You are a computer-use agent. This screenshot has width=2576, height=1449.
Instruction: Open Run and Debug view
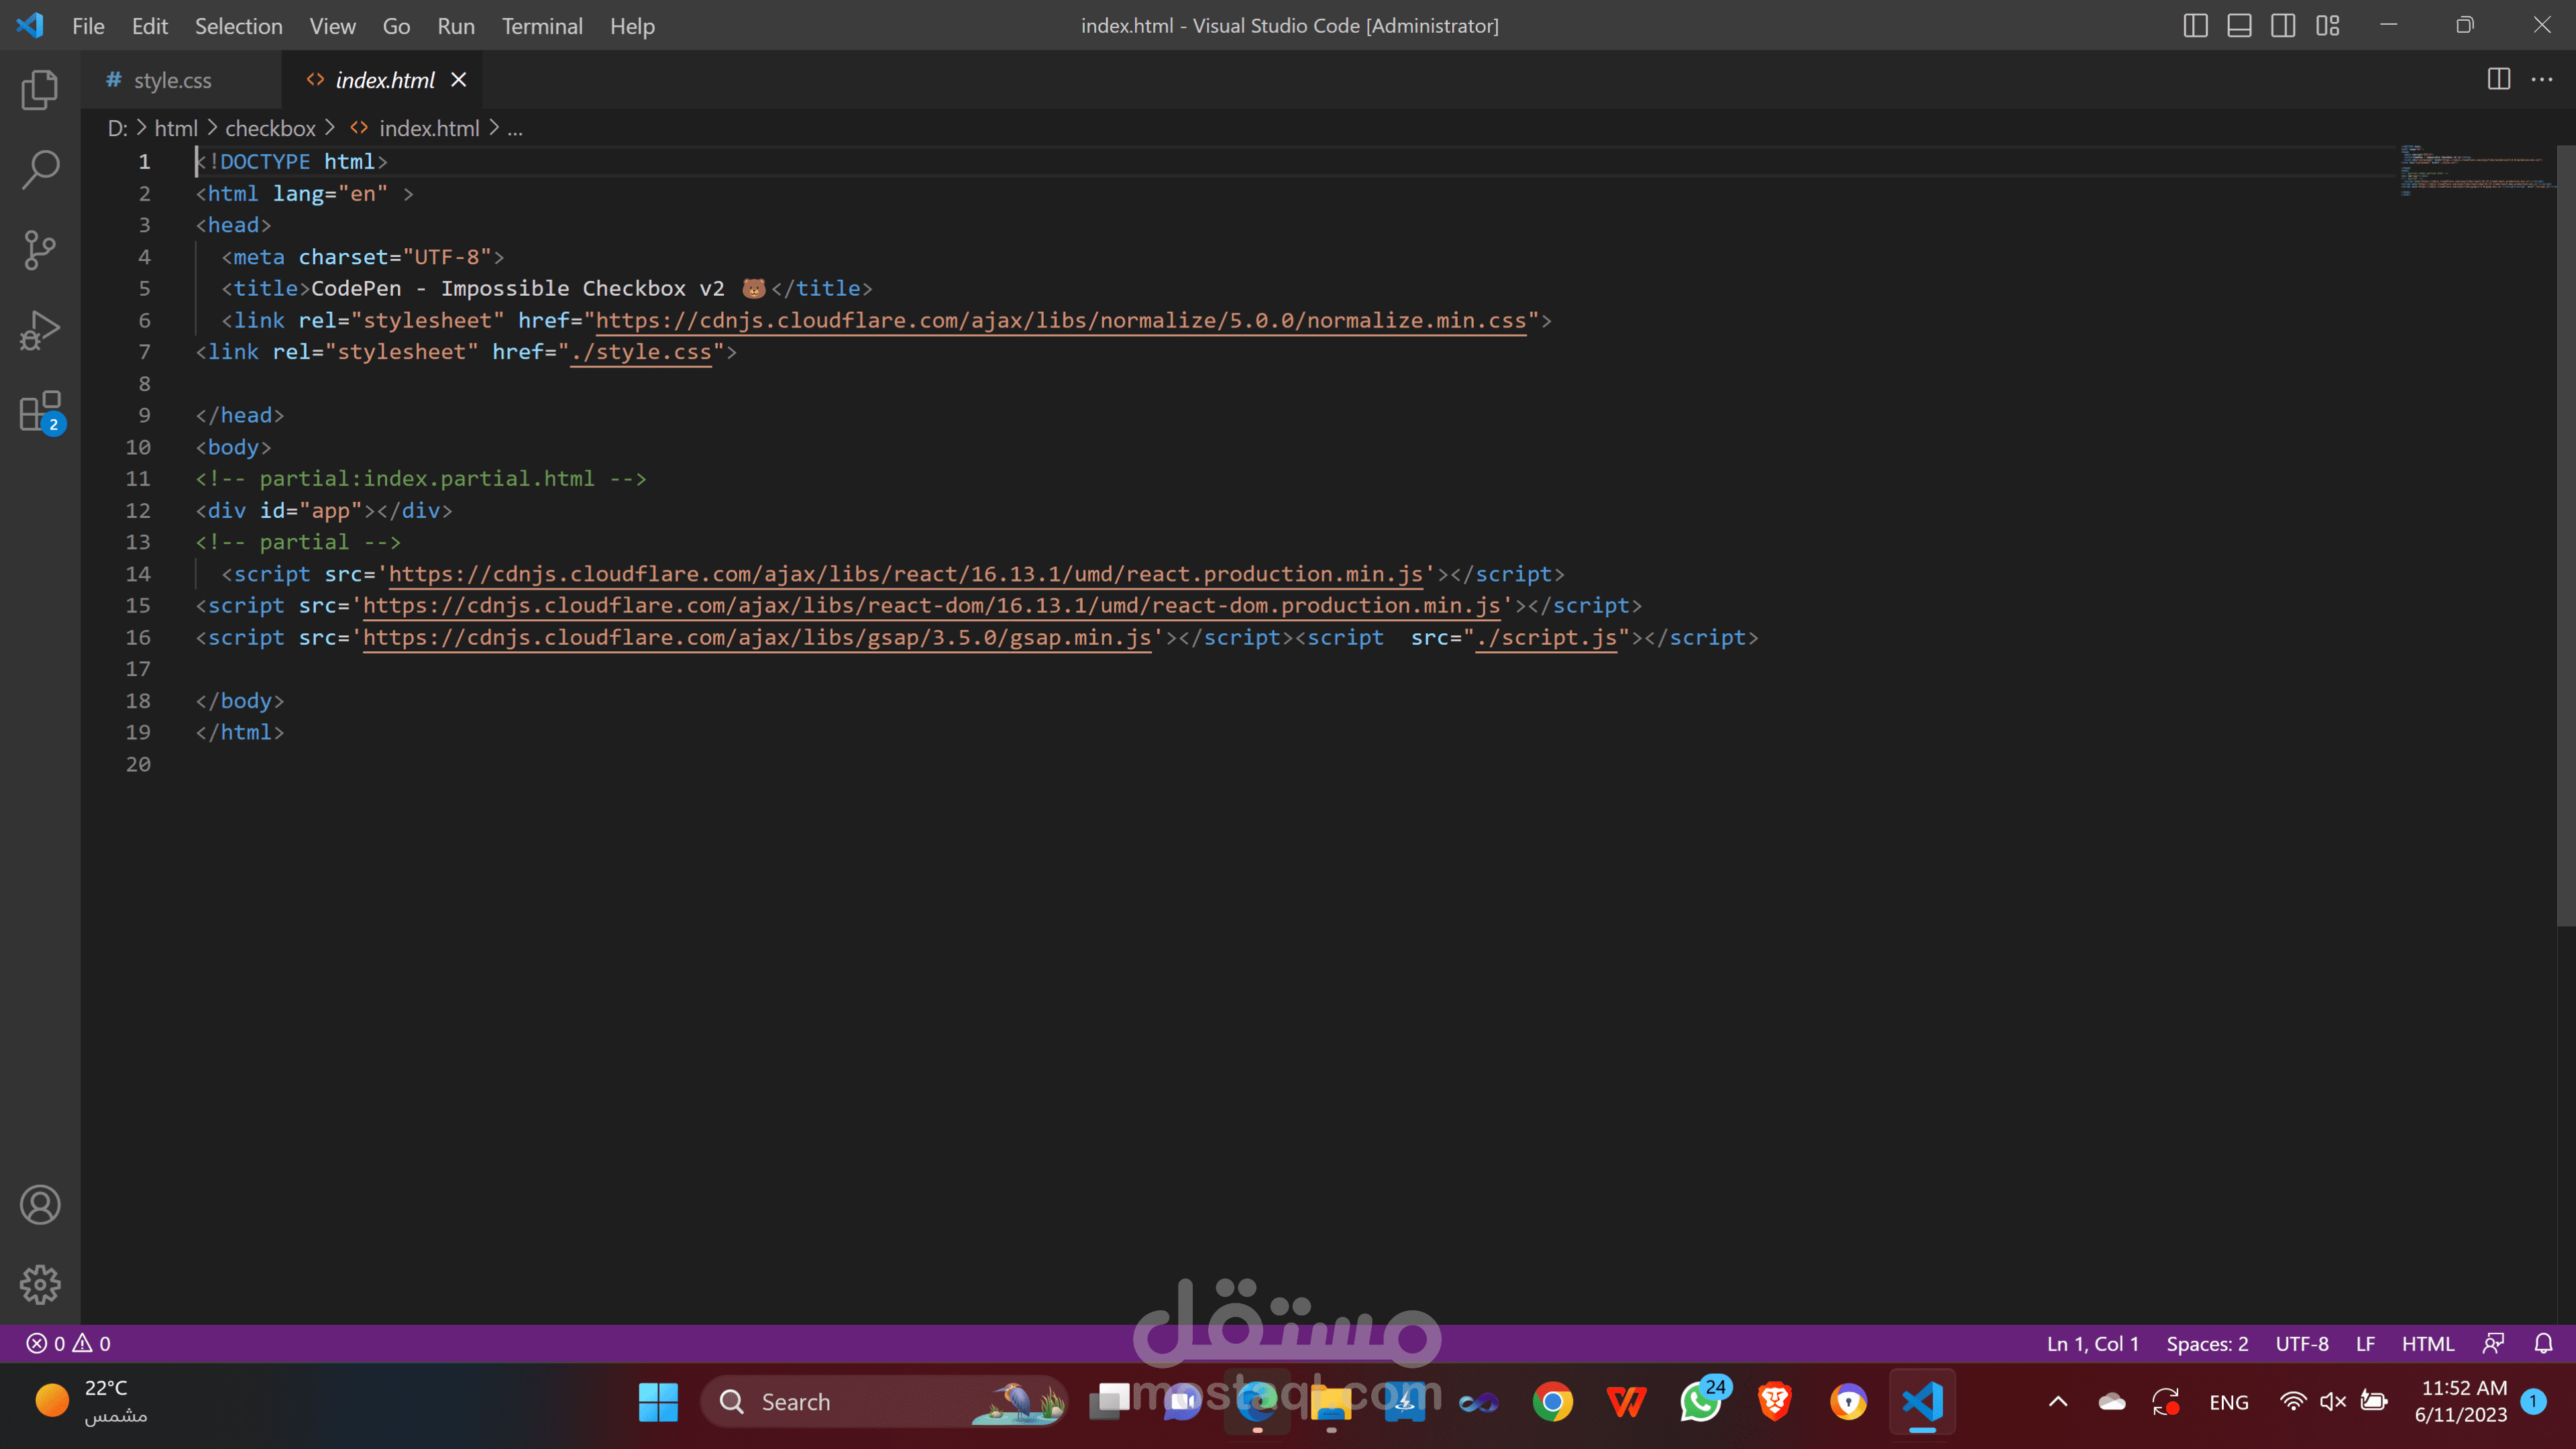(x=40, y=330)
